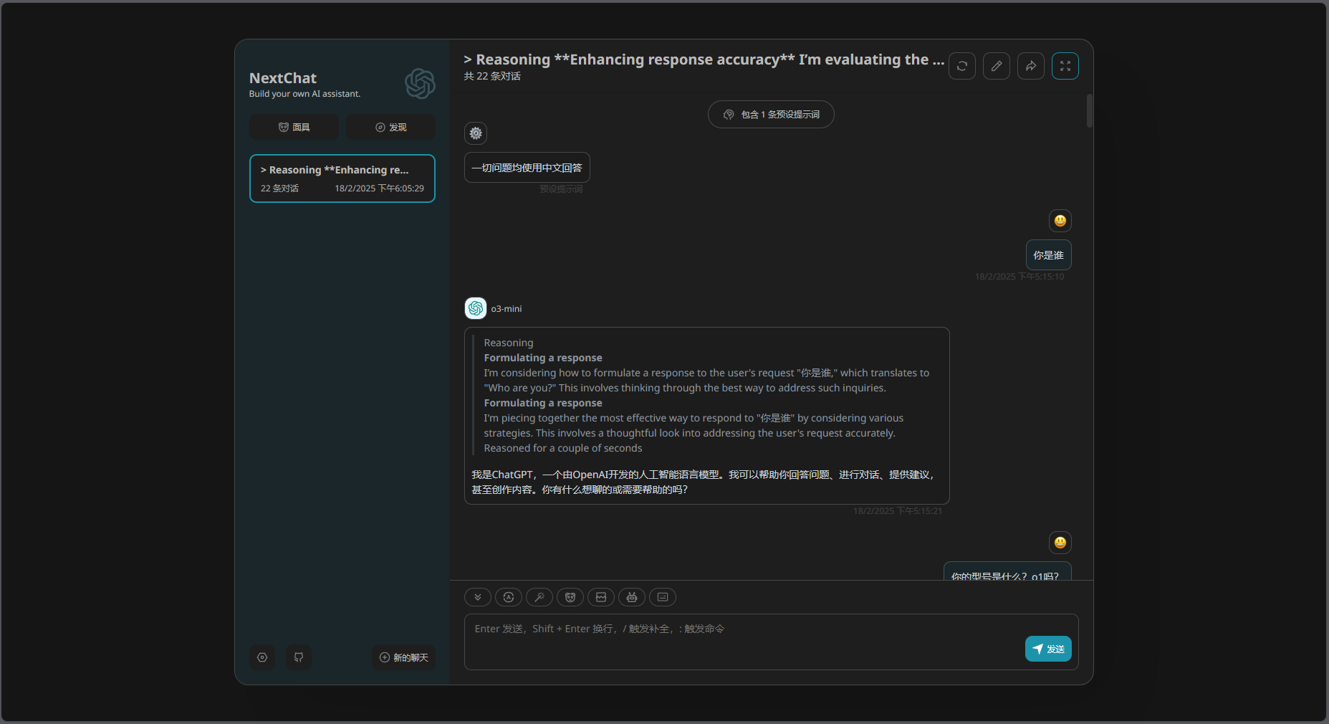1329x724 pixels.
Task: Click the scroll-to-bottom double chevron icon
Action: (478, 597)
